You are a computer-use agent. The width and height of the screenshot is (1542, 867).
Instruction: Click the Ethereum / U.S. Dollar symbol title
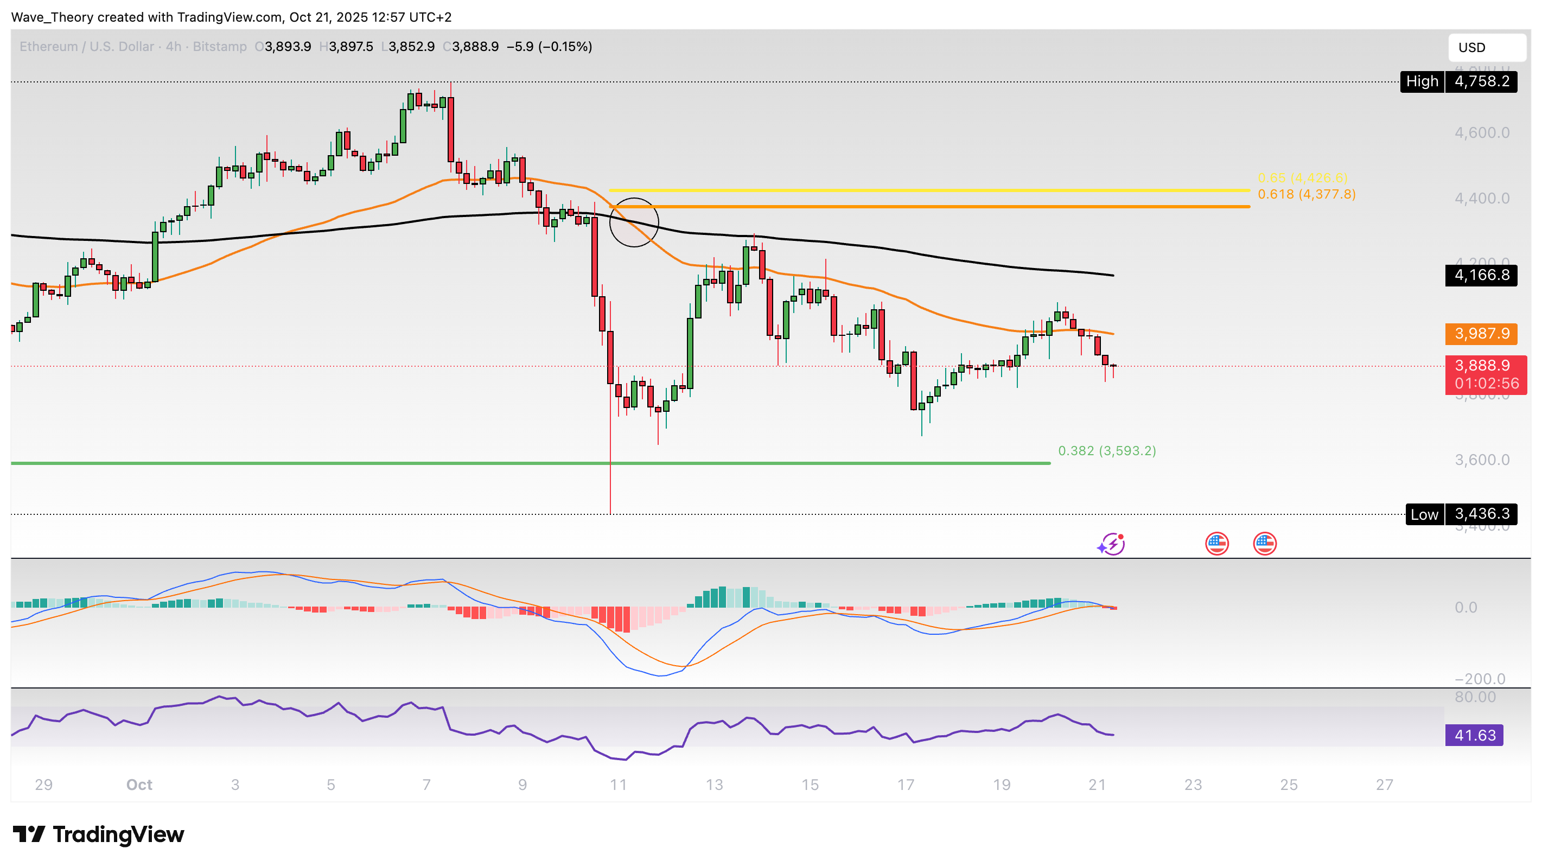pyautogui.click(x=87, y=46)
